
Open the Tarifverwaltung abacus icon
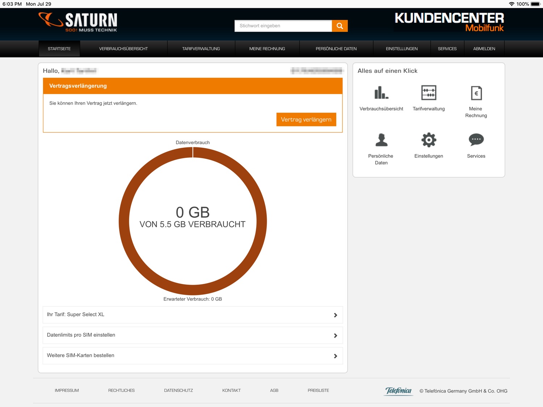tap(429, 93)
